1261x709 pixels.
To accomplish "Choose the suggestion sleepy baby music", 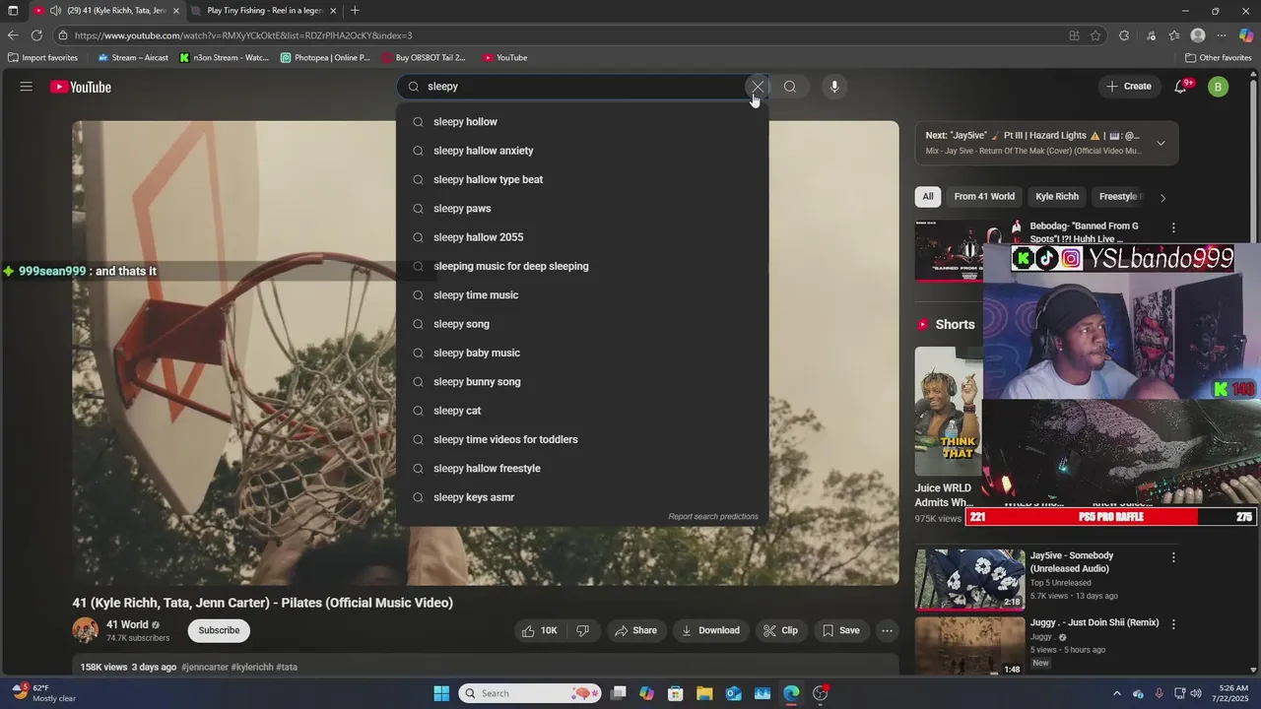I will point(582,353).
